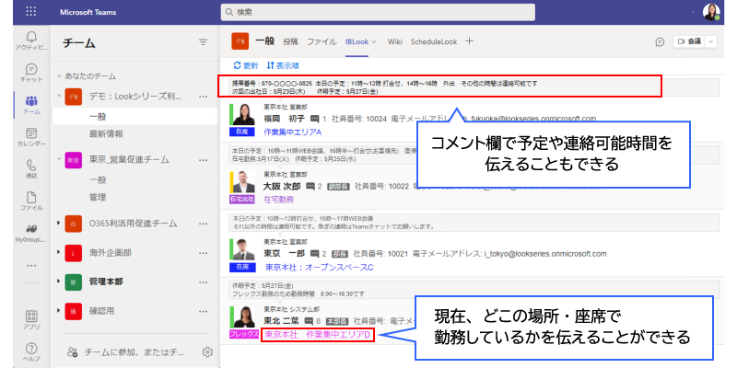Open dropdown arrow next to 会議 button
The width and height of the screenshot is (737, 368).
708,41
